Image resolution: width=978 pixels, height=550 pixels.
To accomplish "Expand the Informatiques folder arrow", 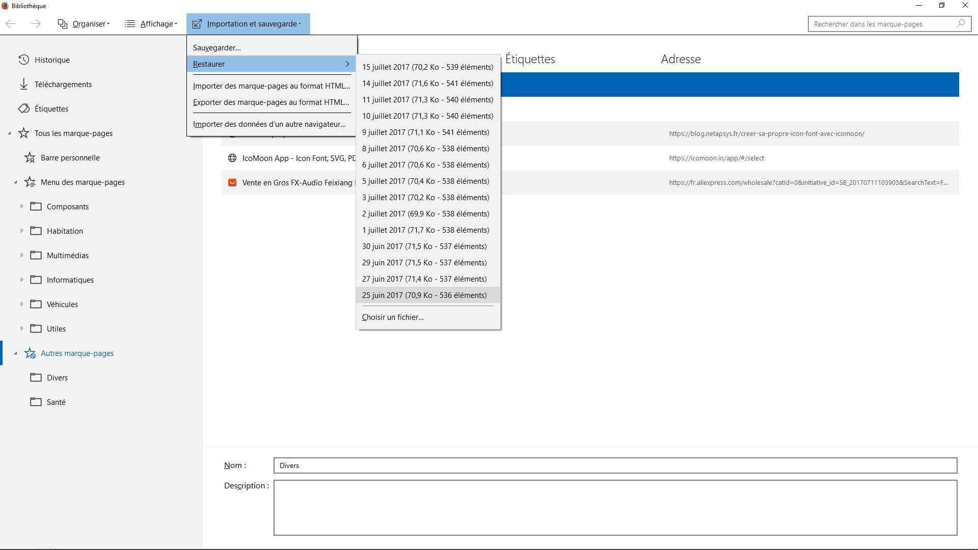I will [21, 280].
